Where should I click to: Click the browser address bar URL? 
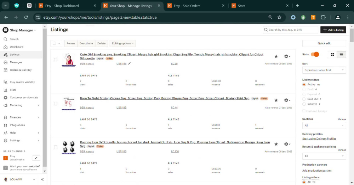pos(100,17)
